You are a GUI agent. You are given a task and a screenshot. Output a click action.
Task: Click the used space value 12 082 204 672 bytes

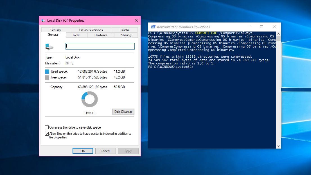click(x=93, y=71)
